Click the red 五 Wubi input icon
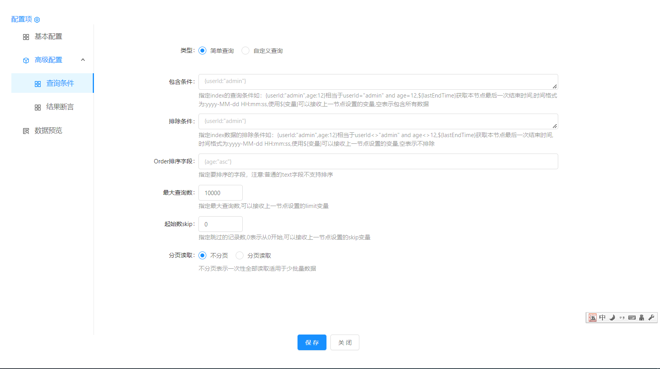This screenshot has width=660, height=369. pos(593,318)
